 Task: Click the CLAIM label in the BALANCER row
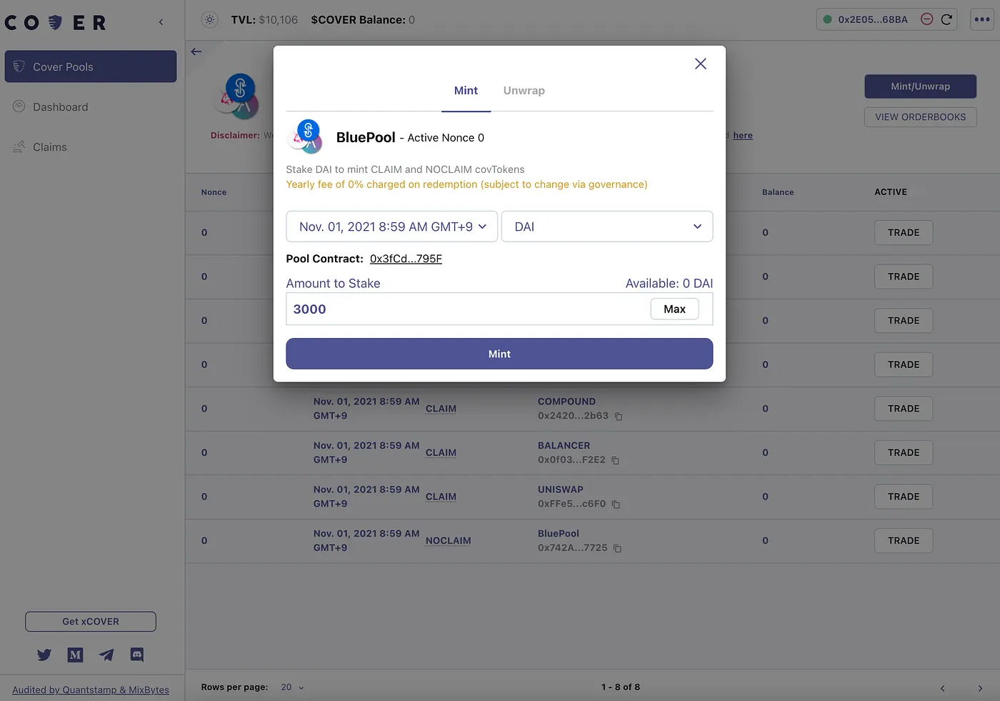441,453
